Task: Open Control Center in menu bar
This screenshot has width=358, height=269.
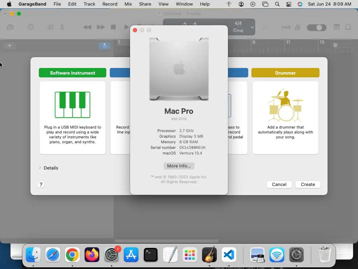Action: click(x=288, y=4)
